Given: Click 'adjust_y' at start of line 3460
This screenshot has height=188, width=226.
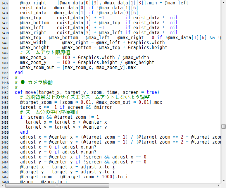Looking at the screenshot, I should click(31, 142).
